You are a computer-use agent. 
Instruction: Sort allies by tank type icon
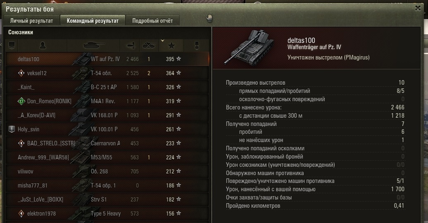94,45
